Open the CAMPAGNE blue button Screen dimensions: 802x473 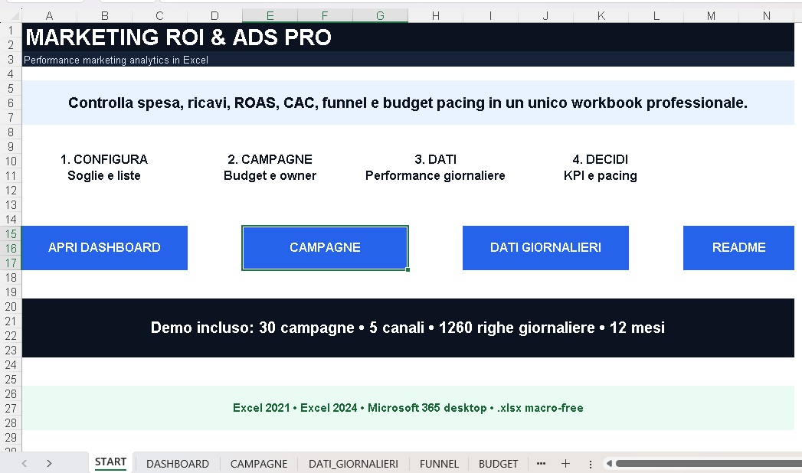tap(325, 248)
